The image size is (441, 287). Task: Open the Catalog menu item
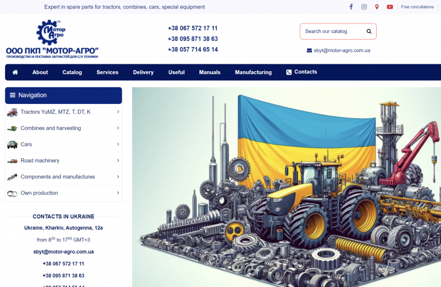72,72
